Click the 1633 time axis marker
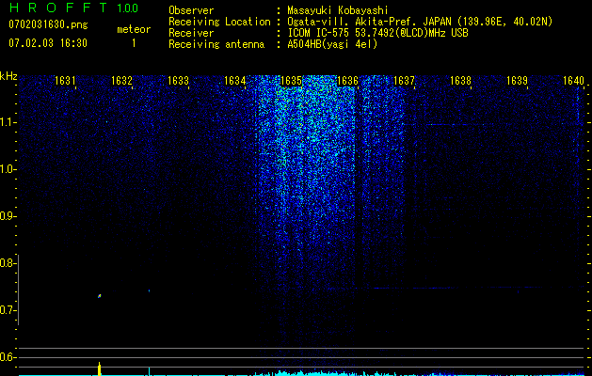The image size is (592, 376). (x=178, y=80)
